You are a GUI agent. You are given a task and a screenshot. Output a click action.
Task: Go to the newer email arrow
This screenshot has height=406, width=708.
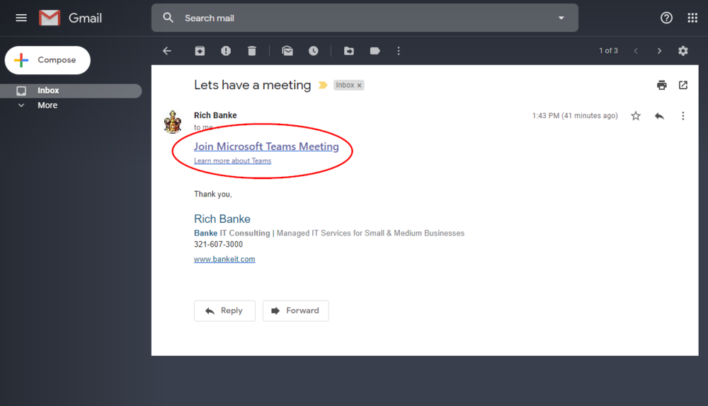point(636,51)
